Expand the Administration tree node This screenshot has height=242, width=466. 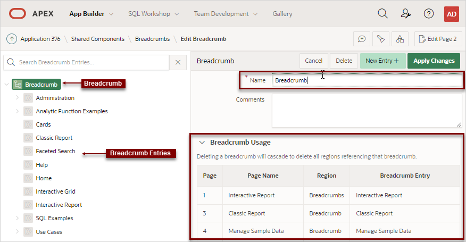[17, 97]
